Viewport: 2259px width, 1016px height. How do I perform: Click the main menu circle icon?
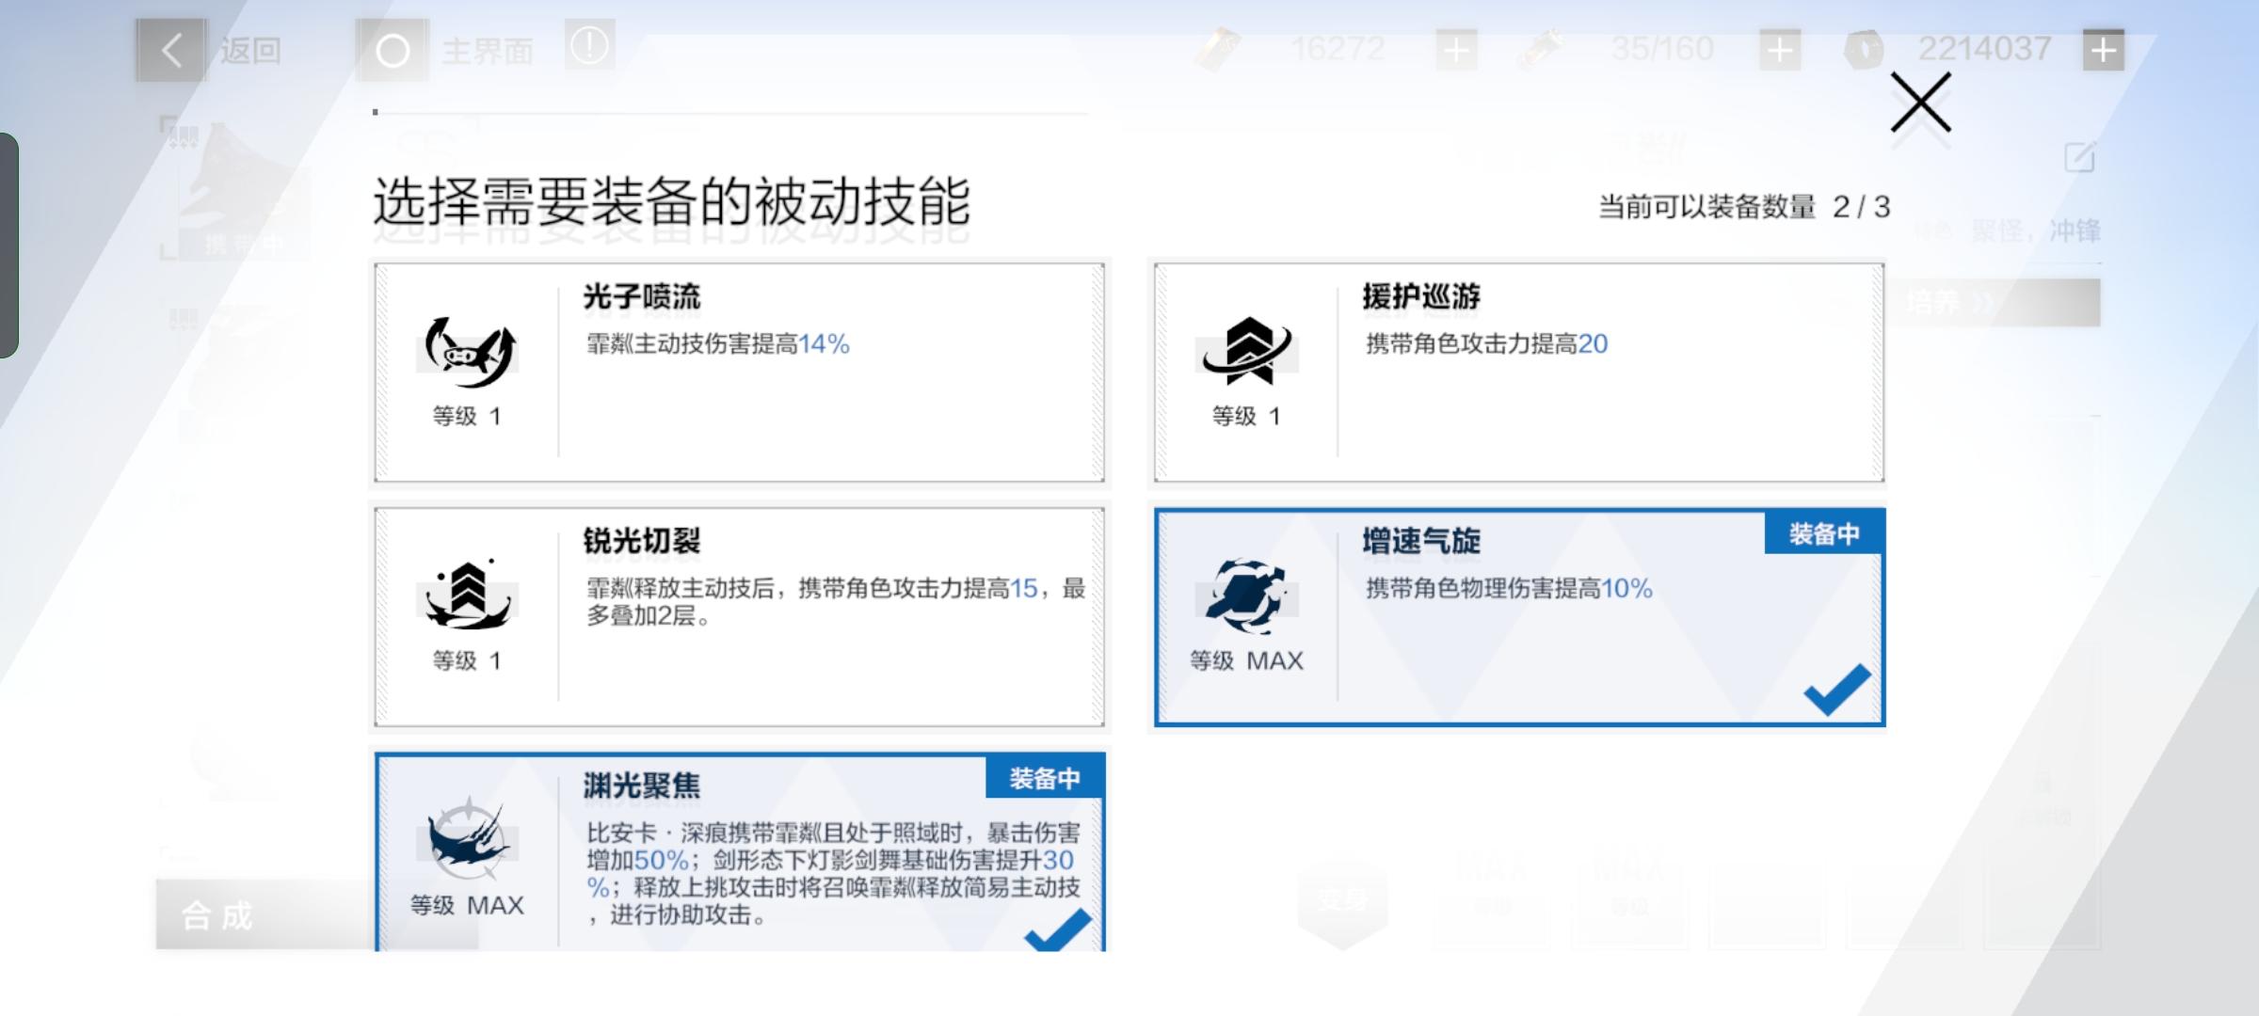tap(392, 50)
